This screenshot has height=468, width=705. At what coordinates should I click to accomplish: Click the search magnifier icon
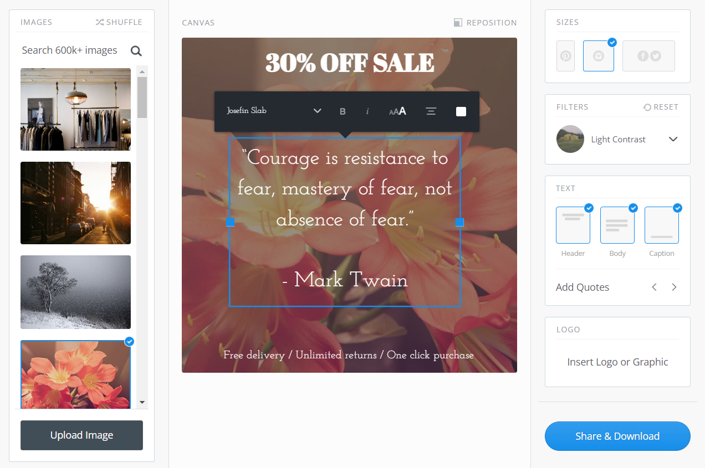coord(136,51)
